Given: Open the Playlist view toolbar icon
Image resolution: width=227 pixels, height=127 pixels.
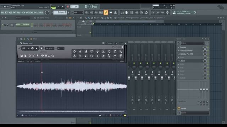Looking at the screenshot, I should tap(122, 13).
